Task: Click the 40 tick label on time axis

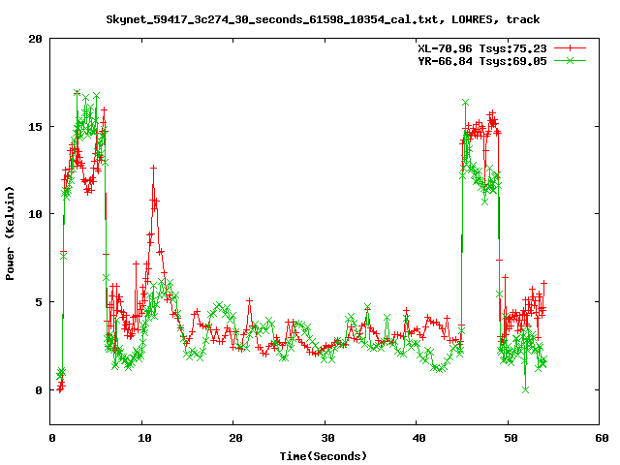Action: coord(418,438)
